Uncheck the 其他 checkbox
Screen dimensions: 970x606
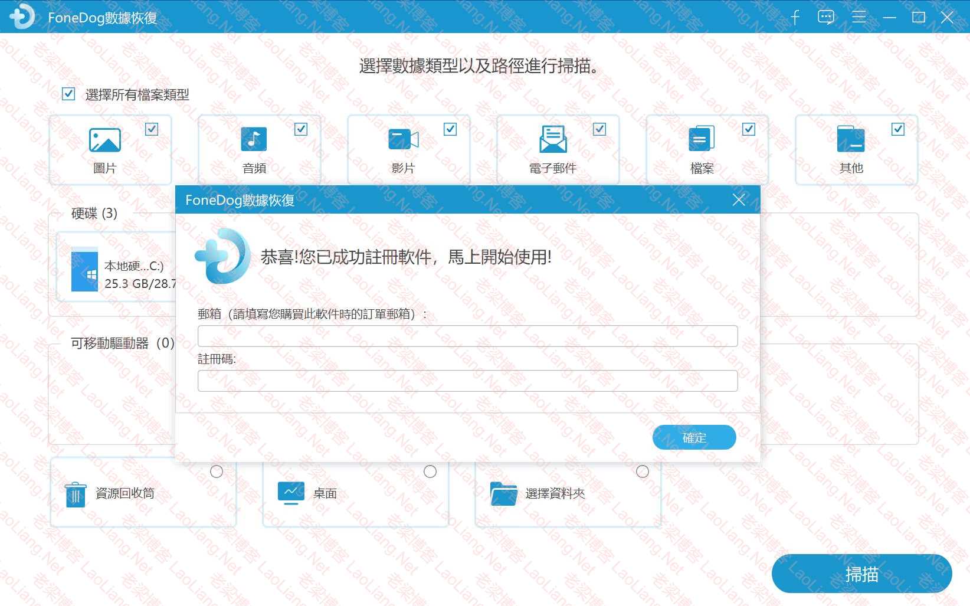click(x=898, y=129)
